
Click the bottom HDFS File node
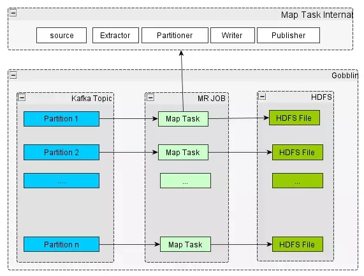[298, 244]
